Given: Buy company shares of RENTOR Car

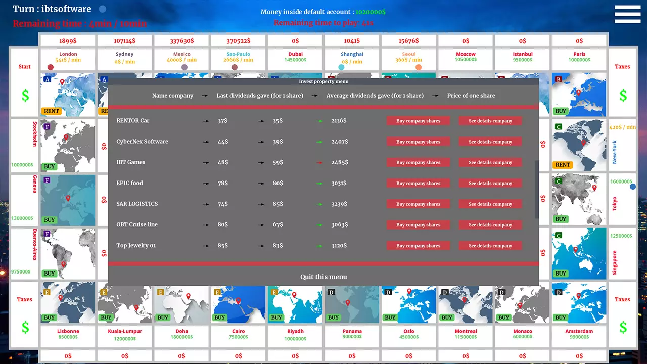Looking at the screenshot, I should pyautogui.click(x=418, y=121).
